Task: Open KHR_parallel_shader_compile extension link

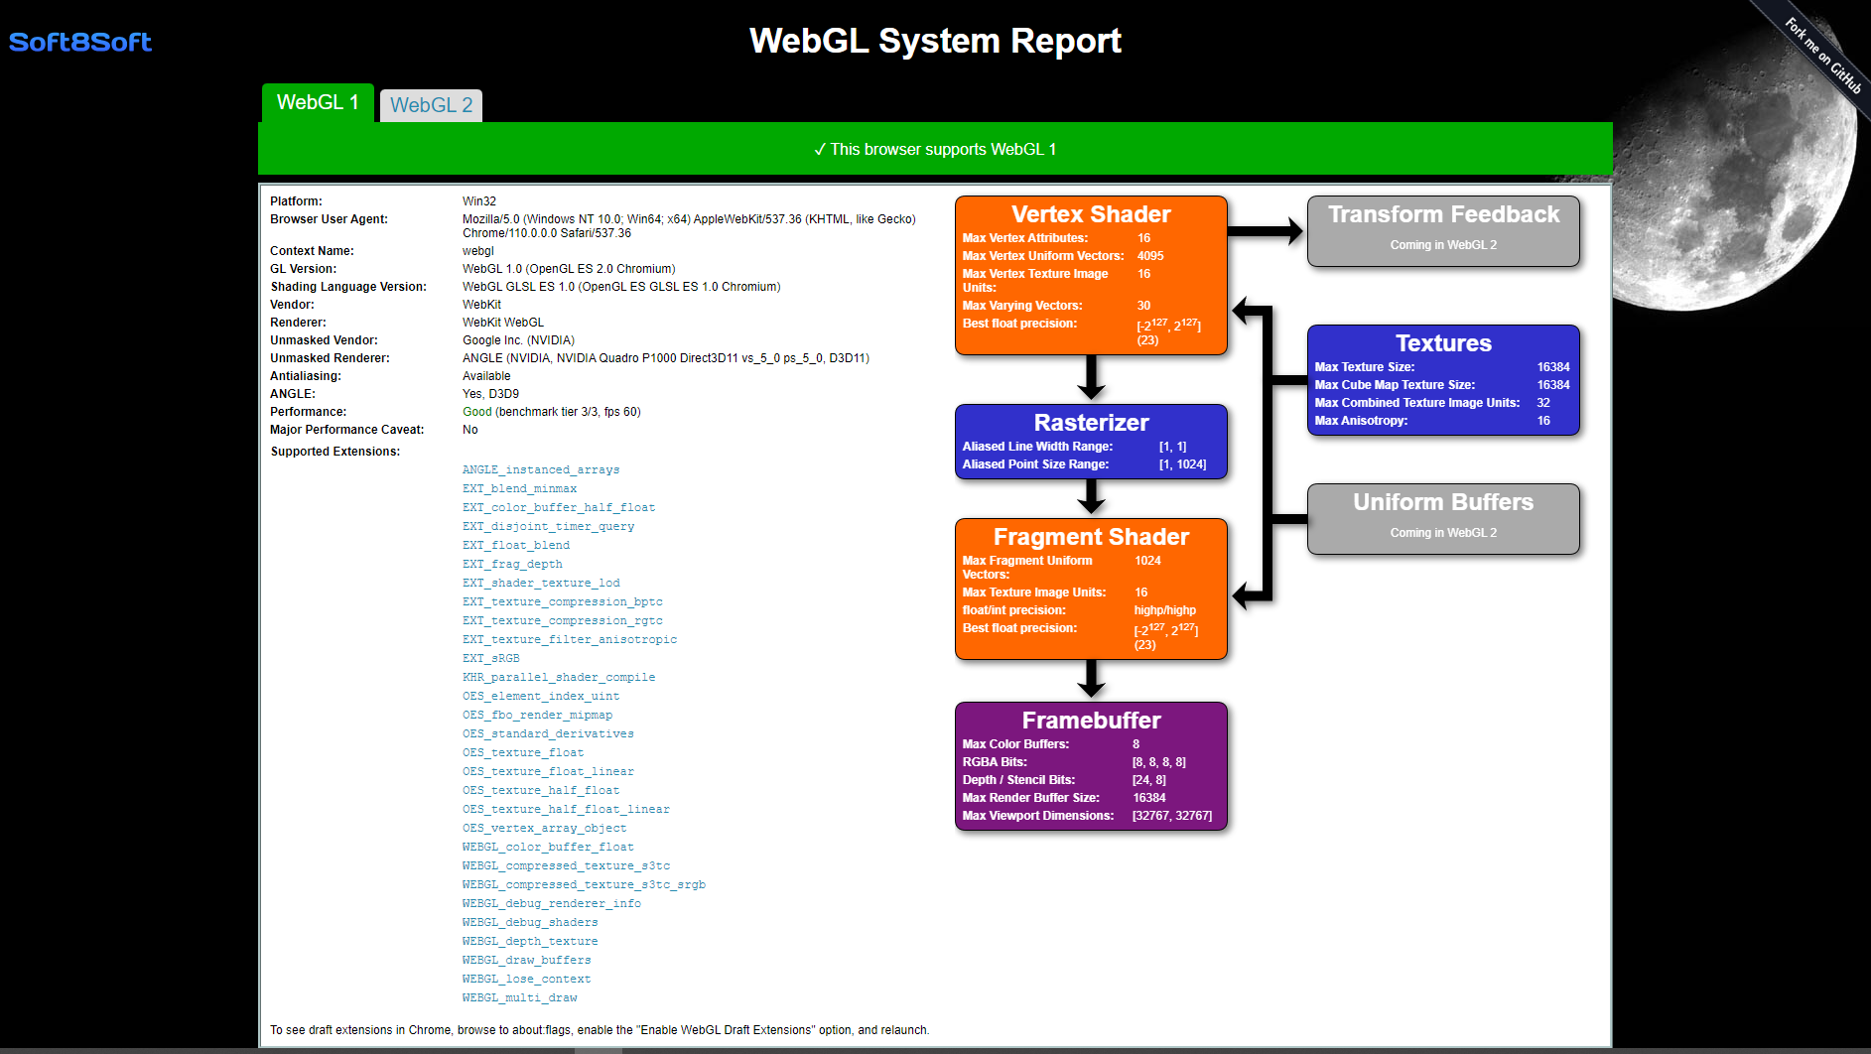Action: click(559, 677)
